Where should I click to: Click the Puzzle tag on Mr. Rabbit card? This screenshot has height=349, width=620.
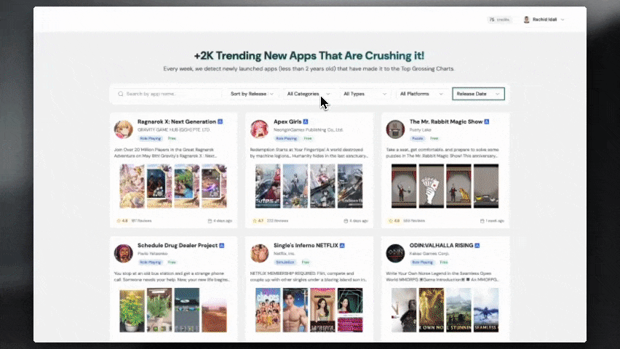[418, 138]
